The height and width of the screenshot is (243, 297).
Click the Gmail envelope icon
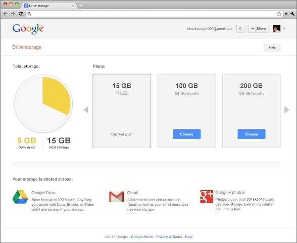(116, 197)
